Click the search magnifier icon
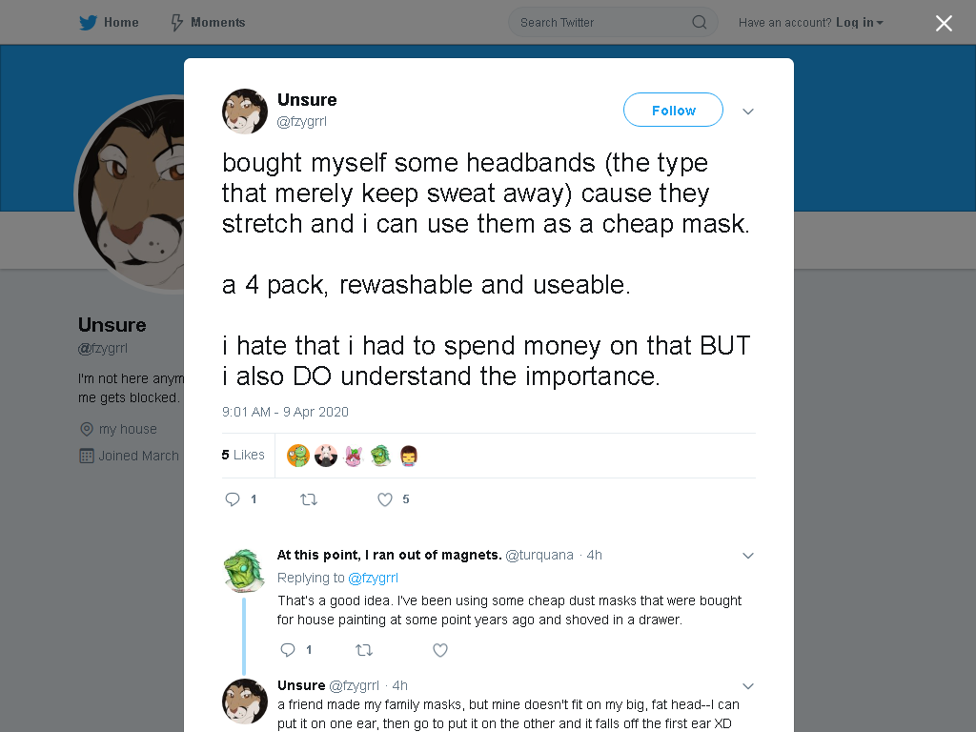This screenshot has height=732, width=976. 699,23
